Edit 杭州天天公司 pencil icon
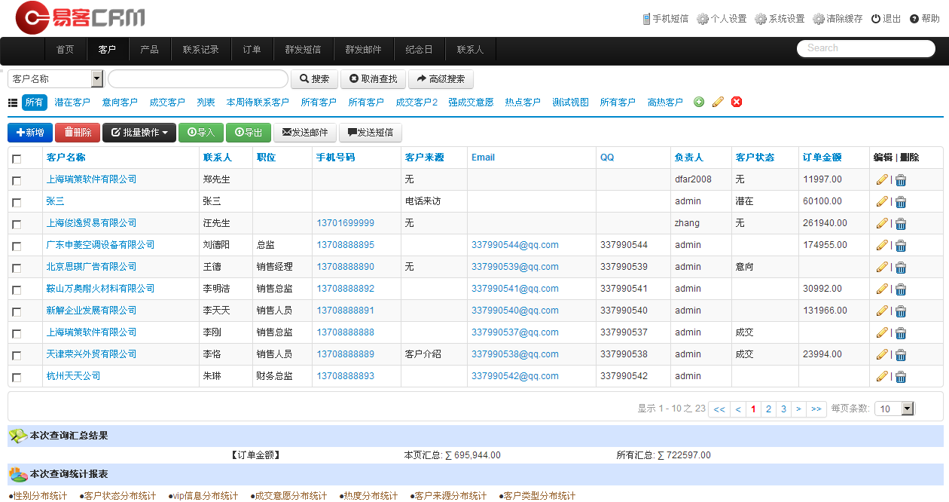 882,376
